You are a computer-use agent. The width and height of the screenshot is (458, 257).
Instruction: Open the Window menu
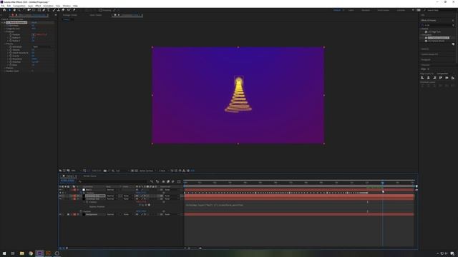point(67,6)
